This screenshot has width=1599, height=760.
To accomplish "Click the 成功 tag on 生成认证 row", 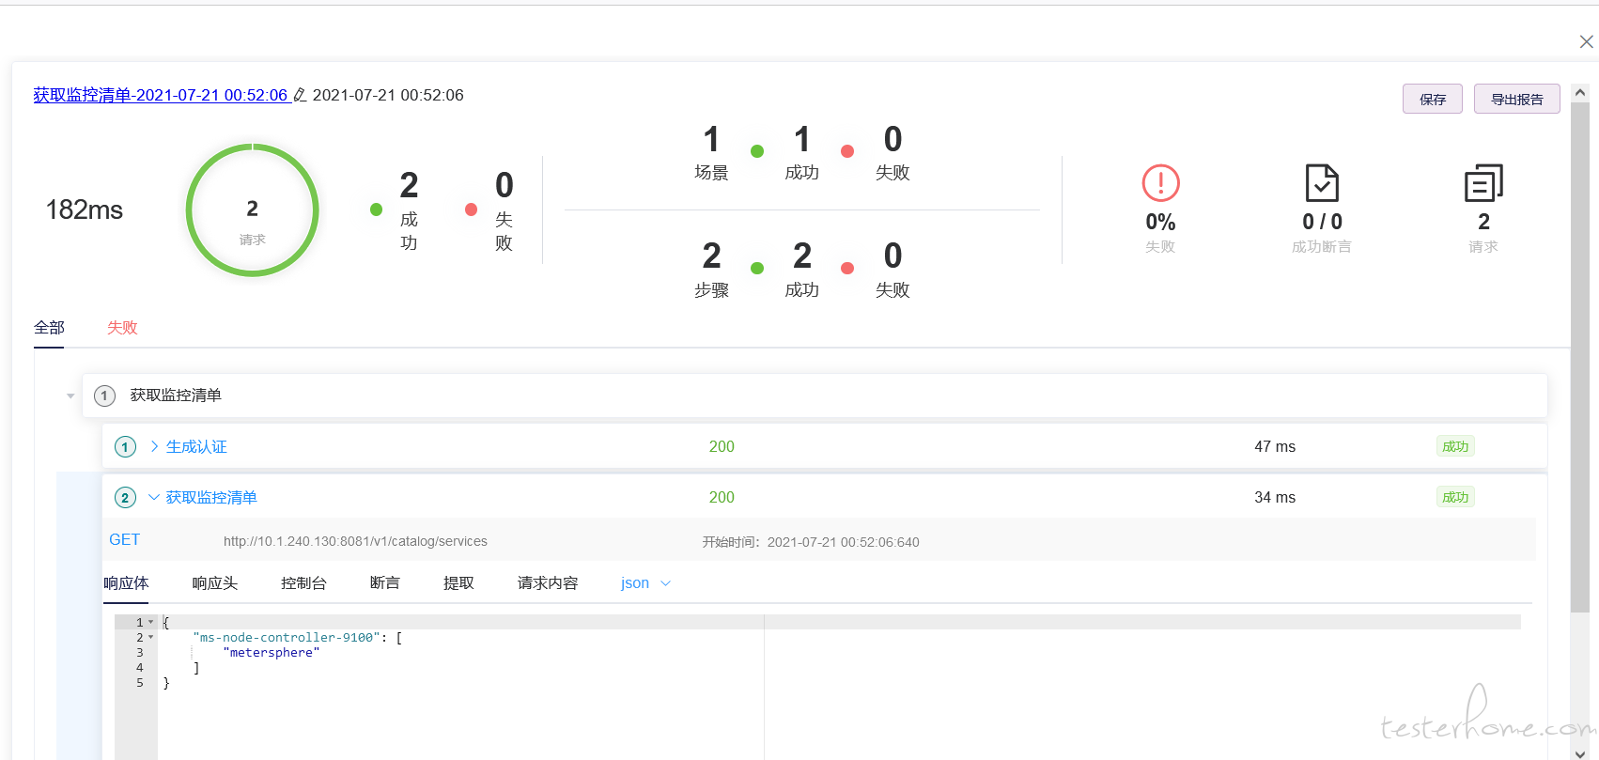I will click(x=1455, y=446).
